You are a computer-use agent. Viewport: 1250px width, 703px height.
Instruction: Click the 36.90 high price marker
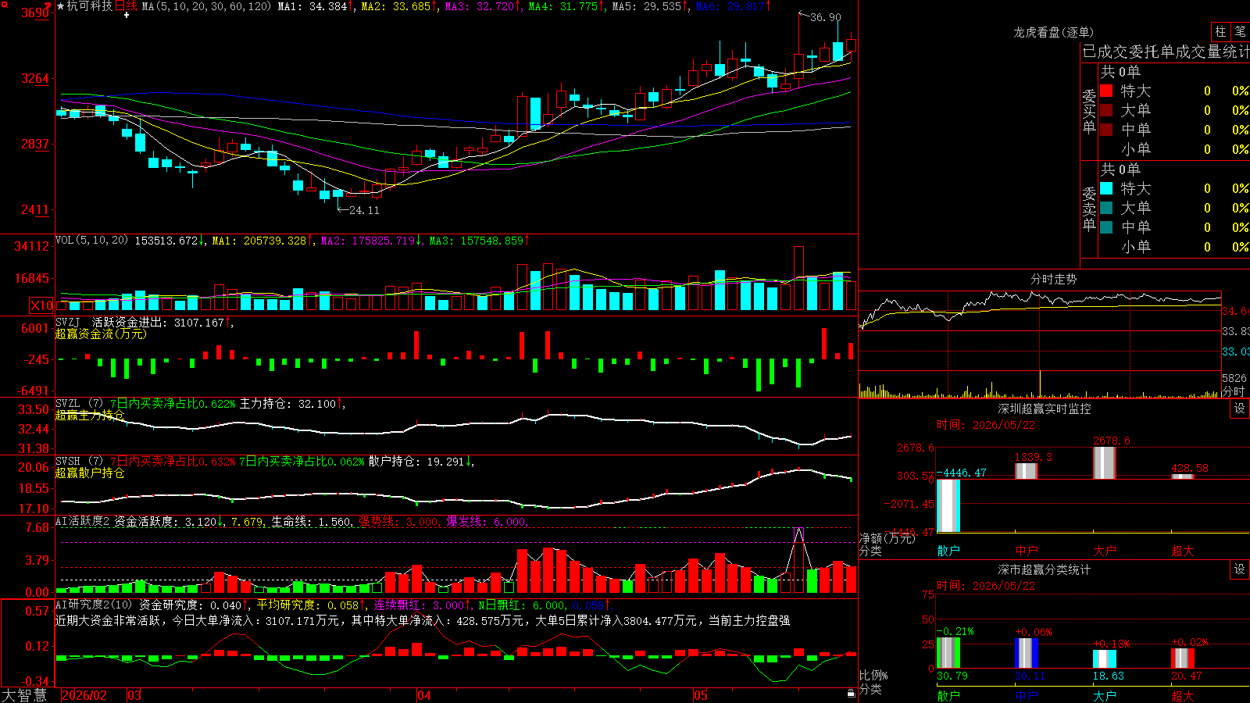(x=826, y=17)
